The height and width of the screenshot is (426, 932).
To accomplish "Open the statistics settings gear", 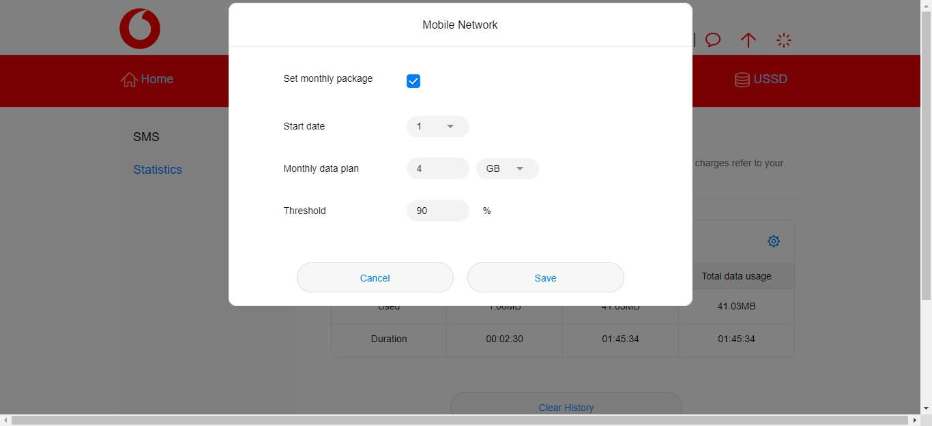I will [773, 241].
